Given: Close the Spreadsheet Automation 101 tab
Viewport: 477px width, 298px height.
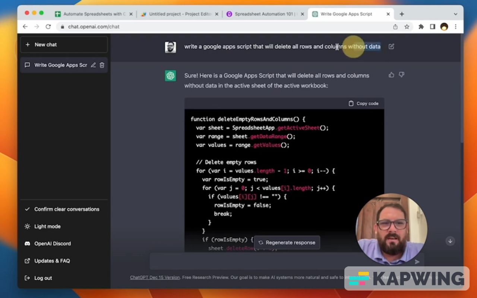Looking at the screenshot, I should [302, 14].
